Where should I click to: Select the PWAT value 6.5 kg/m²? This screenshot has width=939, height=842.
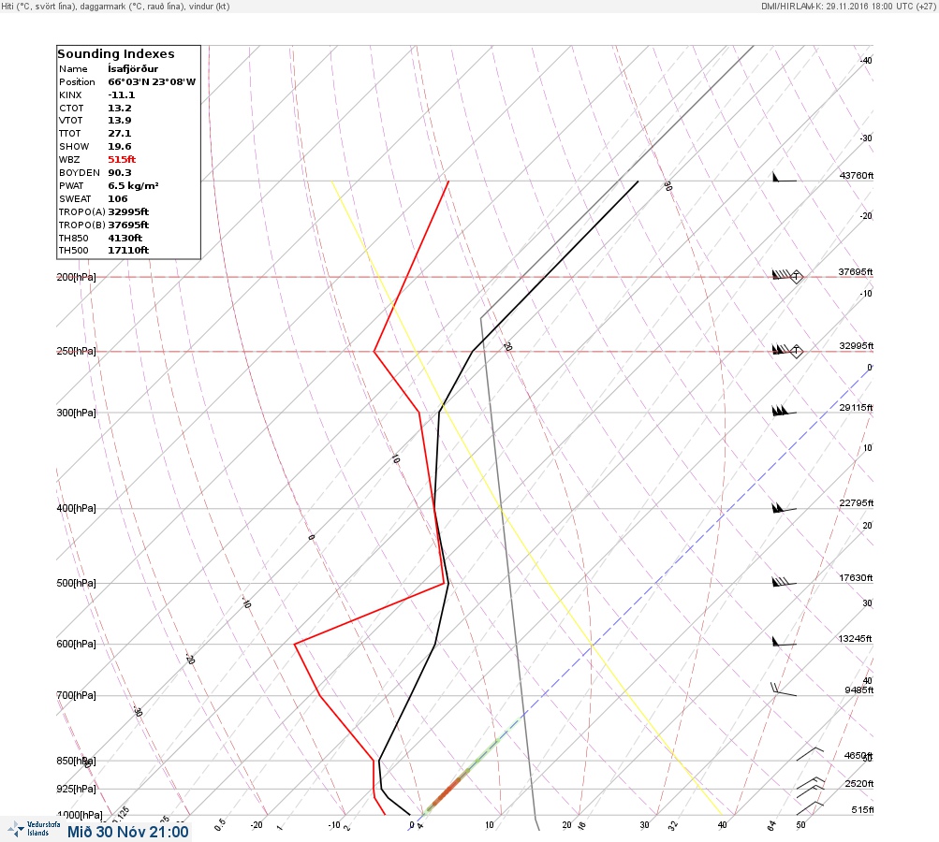pos(133,185)
